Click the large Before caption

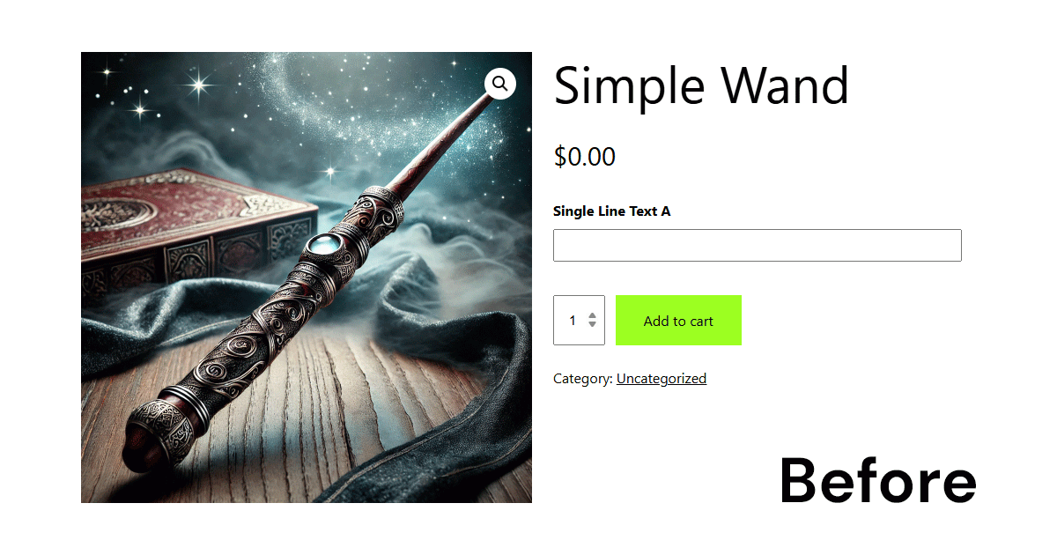(878, 481)
